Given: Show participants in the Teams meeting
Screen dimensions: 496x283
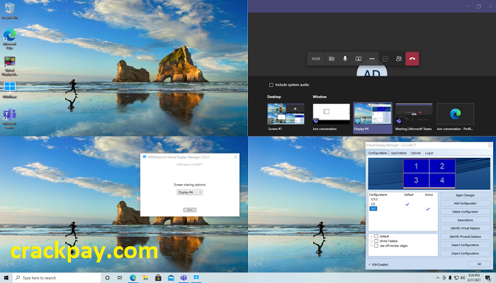Looking at the screenshot, I should pos(398,59).
